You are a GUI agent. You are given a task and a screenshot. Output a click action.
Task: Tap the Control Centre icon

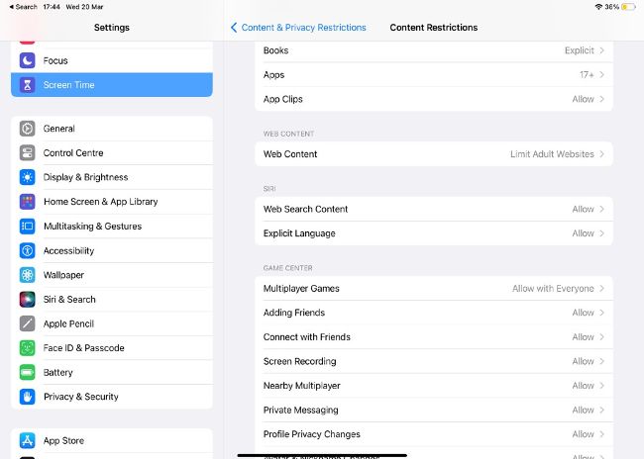(27, 153)
